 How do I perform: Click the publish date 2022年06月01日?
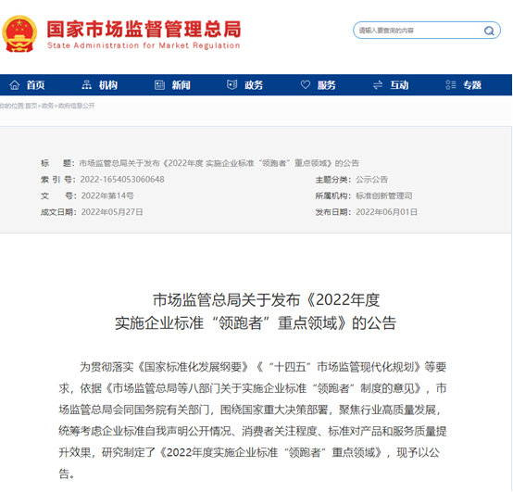[386, 212]
